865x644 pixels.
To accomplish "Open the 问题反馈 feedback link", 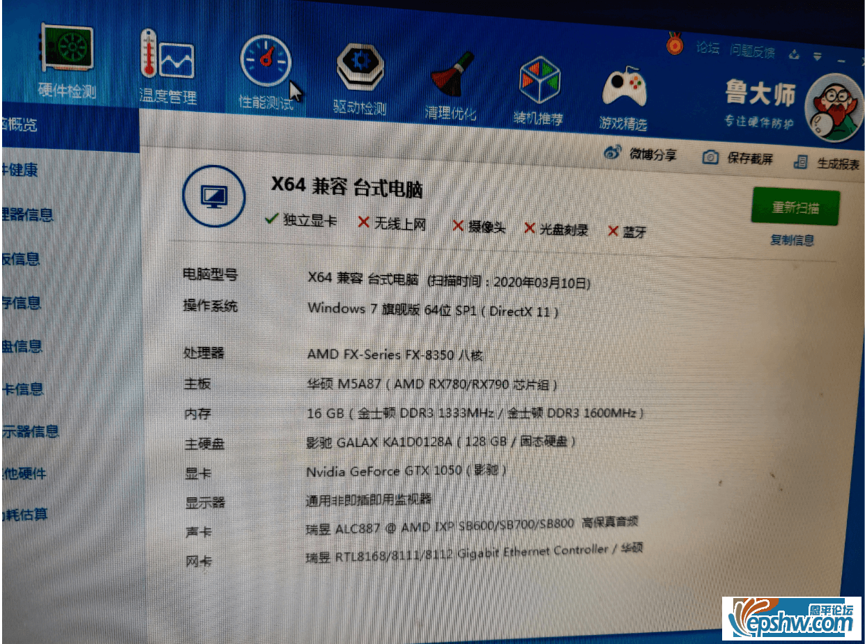I will coord(752,51).
